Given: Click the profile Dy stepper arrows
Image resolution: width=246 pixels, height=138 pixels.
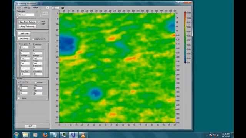Looking at the screenshot, I should point(33,93).
